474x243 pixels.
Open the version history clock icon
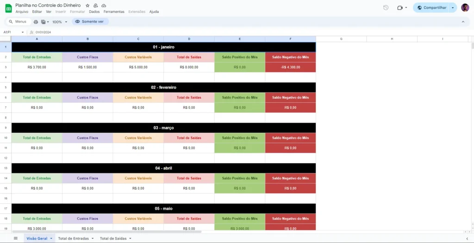coord(386,7)
